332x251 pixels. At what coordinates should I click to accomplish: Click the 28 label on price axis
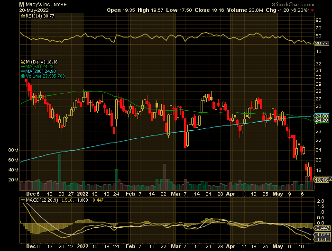[318, 91]
